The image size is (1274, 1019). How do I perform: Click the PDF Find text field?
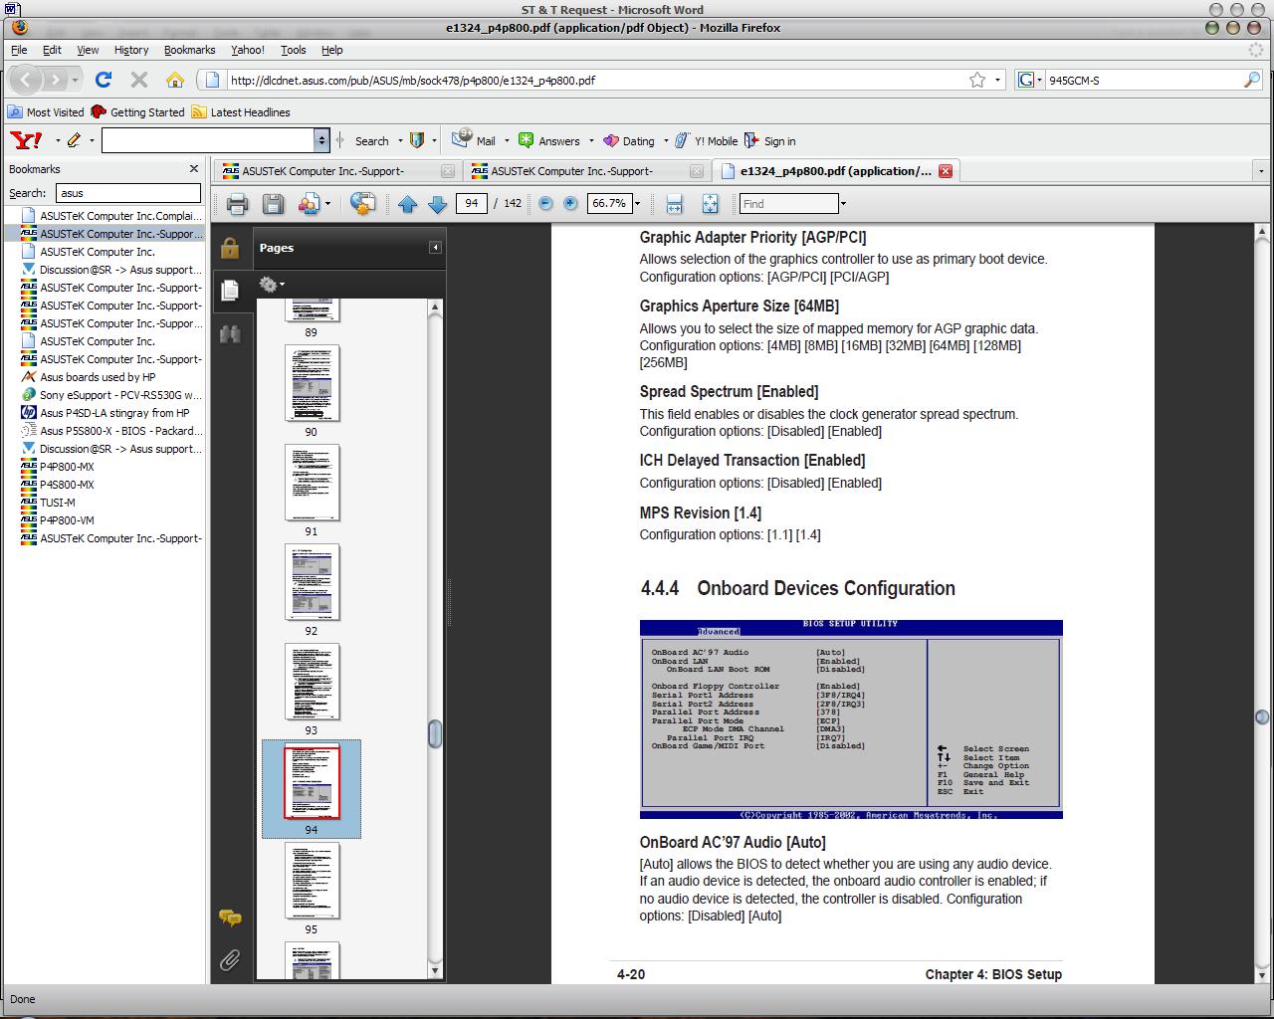789,204
